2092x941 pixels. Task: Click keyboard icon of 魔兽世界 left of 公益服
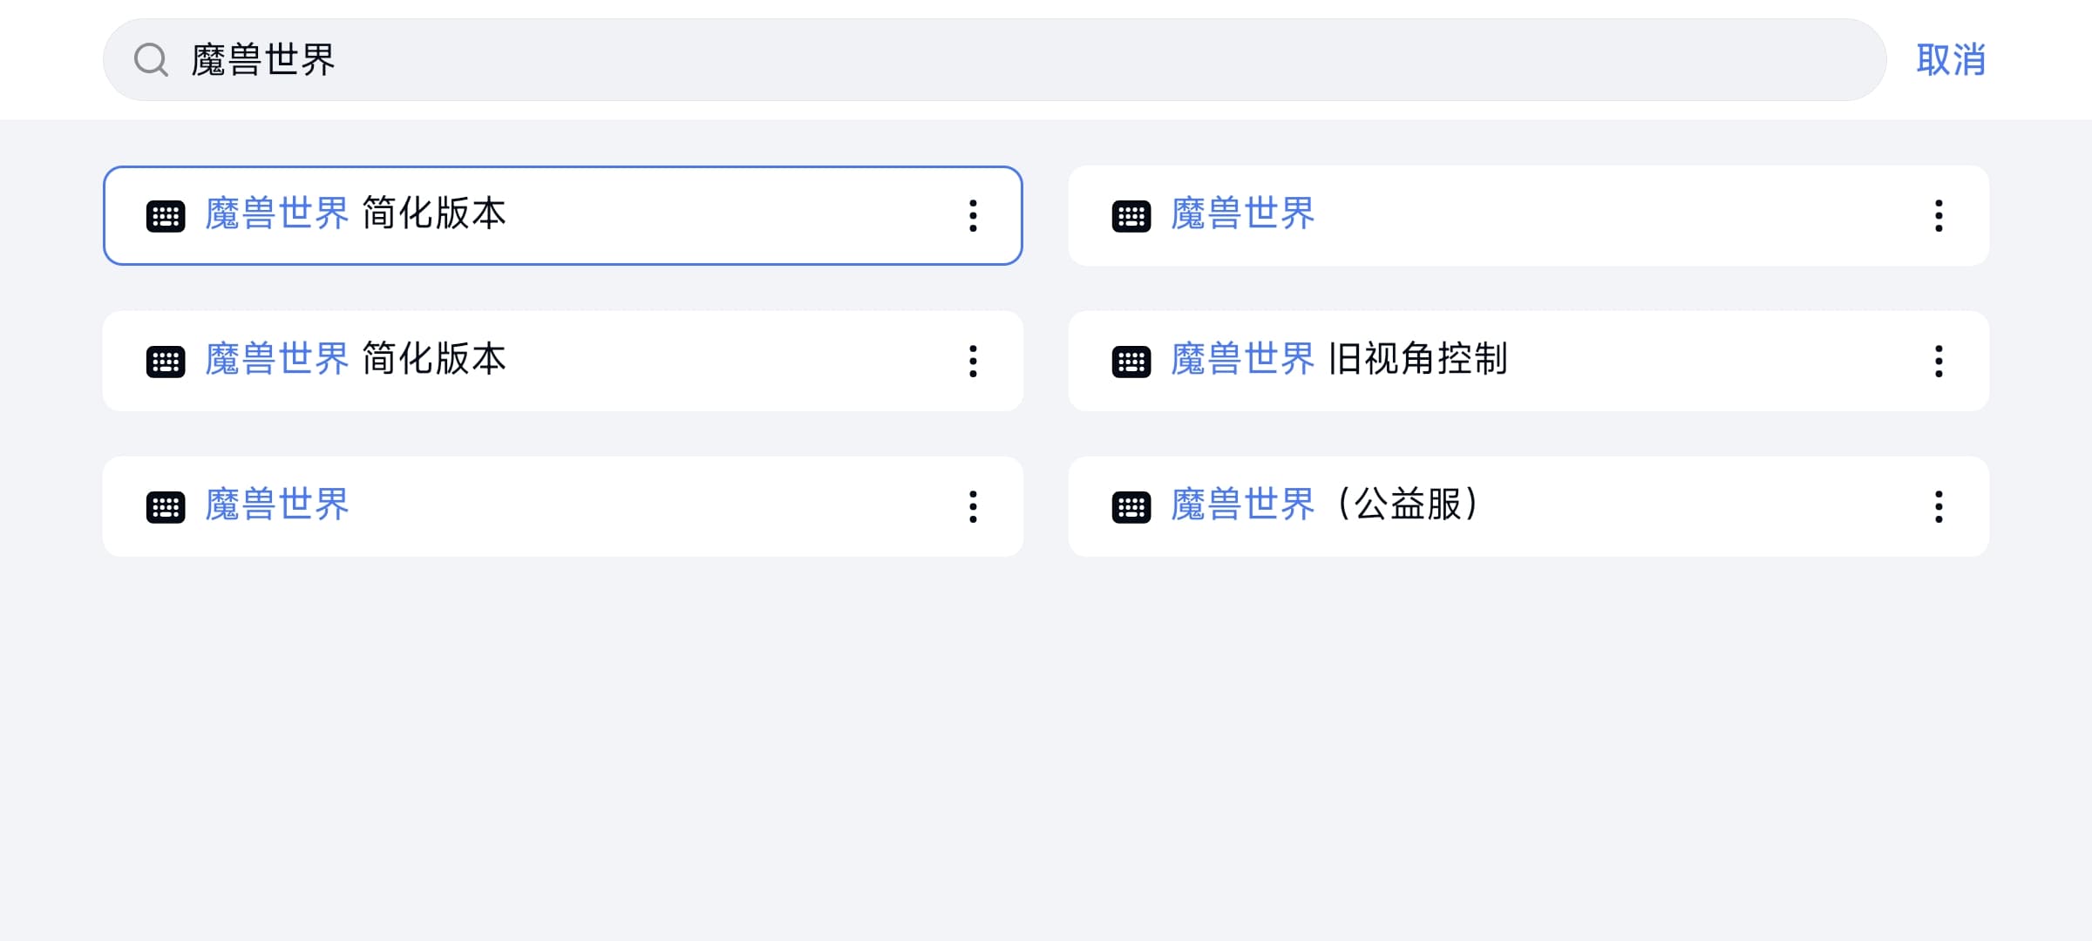click(166, 507)
